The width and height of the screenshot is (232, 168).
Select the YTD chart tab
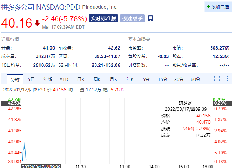64,80
